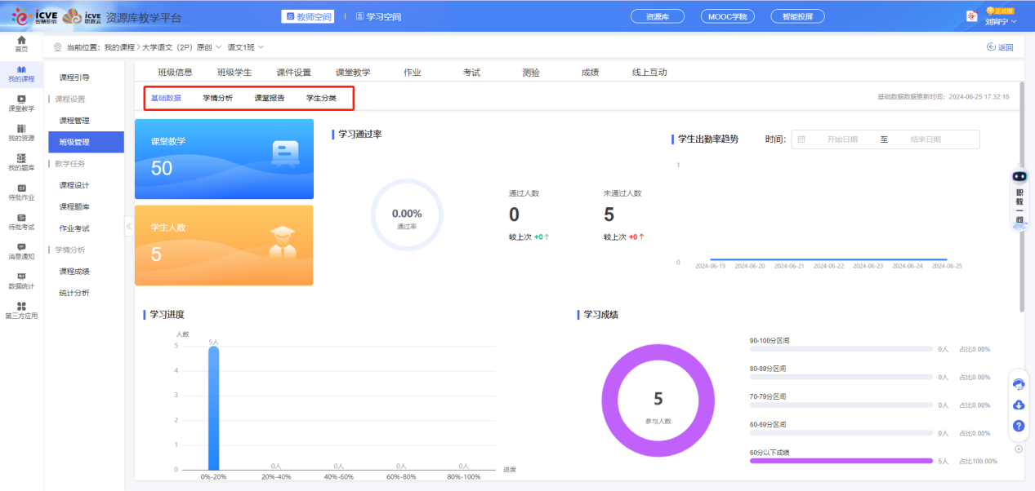1035x491 pixels.
Task: Open 课堂教学 icon in left sidebar
Action: pos(21,103)
